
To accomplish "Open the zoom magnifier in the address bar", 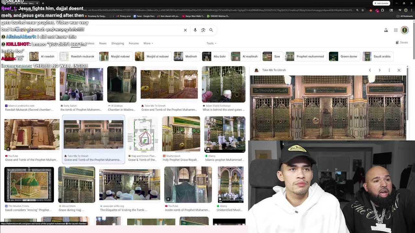I will pos(357,10).
